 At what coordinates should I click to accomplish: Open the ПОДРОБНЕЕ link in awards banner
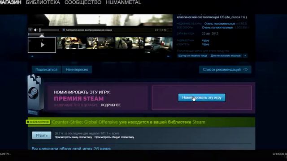[x=111, y=105]
